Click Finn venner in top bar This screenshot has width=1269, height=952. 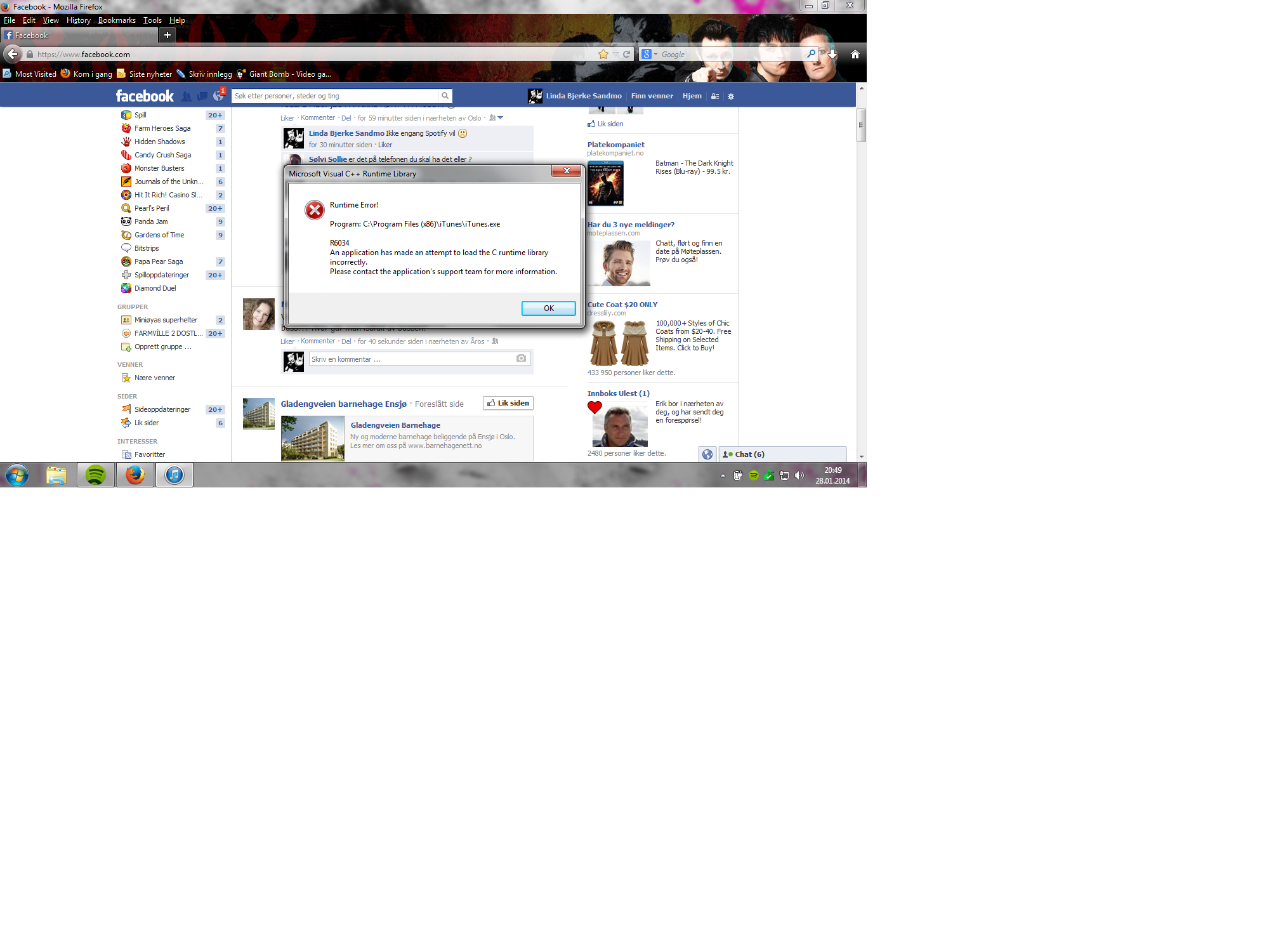652,96
